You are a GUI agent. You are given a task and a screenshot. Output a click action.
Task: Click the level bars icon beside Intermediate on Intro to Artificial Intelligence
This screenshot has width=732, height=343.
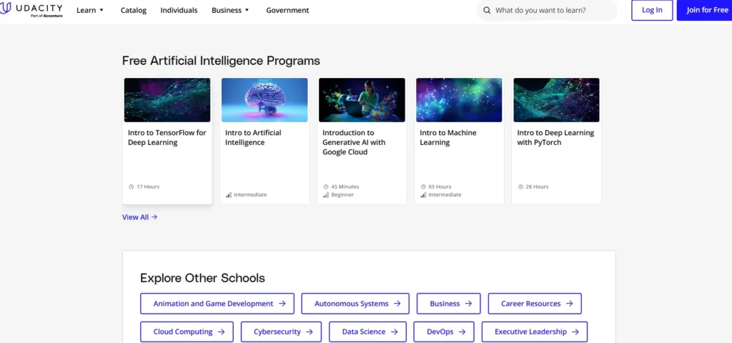pyautogui.click(x=229, y=194)
